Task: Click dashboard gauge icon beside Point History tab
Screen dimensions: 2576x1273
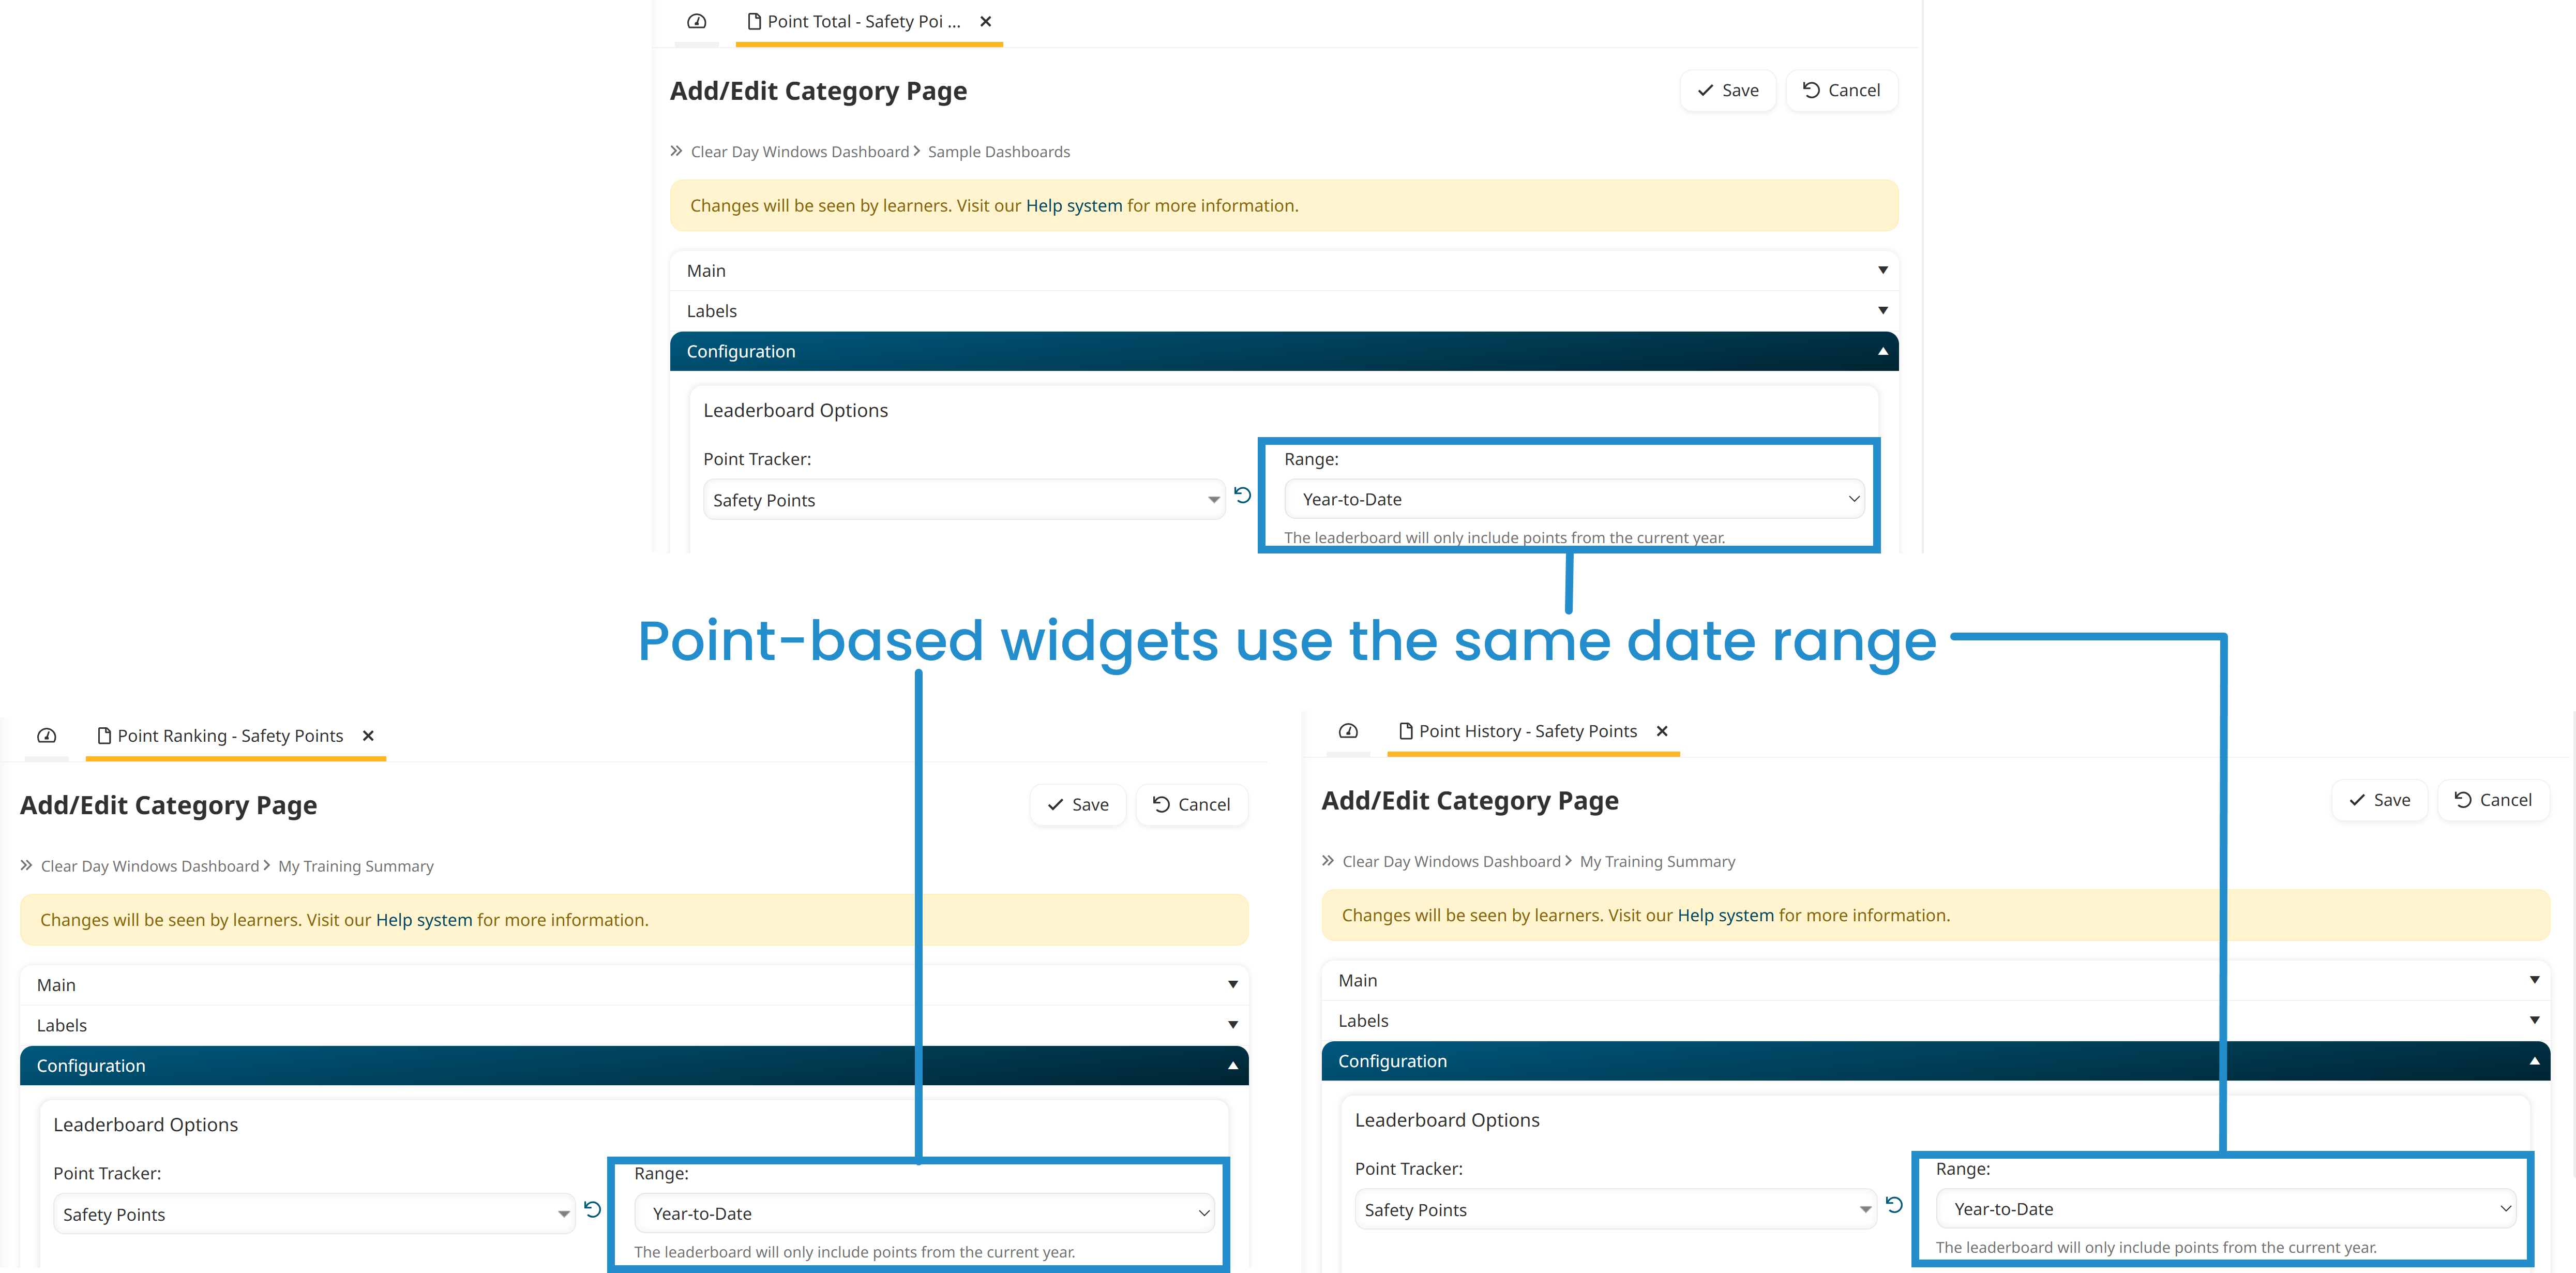Action: (1348, 731)
